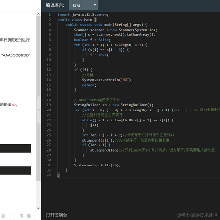Collapse the left problem panel handle
Screen dimensions: 220x220
tap(39, 110)
